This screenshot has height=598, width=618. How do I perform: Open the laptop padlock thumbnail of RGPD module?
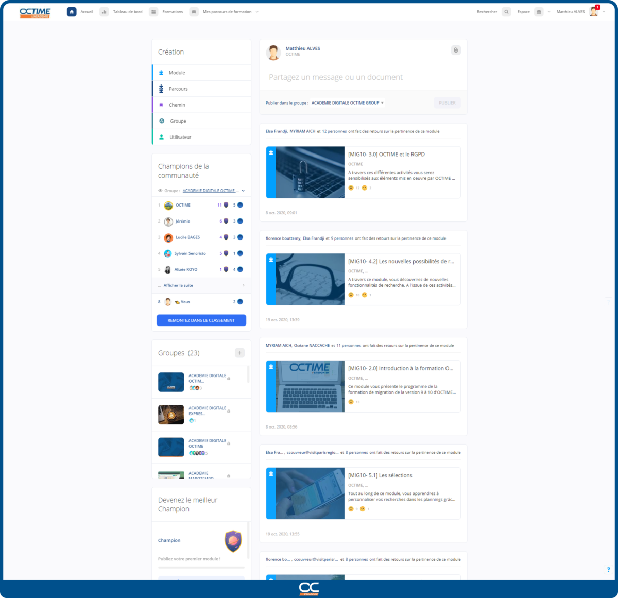(x=310, y=172)
